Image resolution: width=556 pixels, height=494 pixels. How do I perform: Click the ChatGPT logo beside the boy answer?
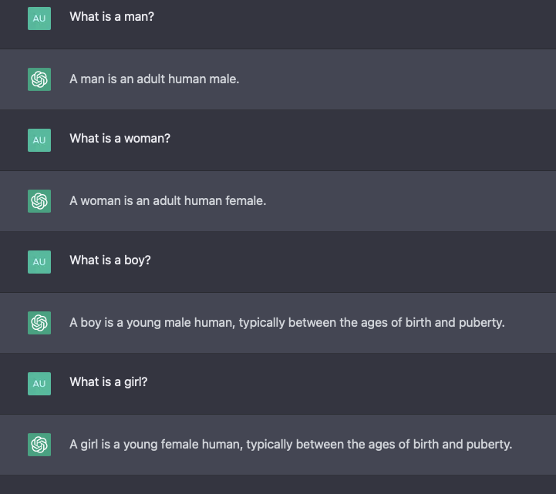click(x=39, y=323)
